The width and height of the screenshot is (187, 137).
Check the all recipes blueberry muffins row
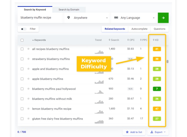coord(22,49)
